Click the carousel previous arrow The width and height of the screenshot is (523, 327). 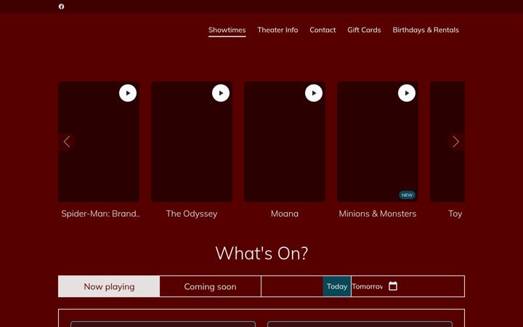(x=67, y=142)
